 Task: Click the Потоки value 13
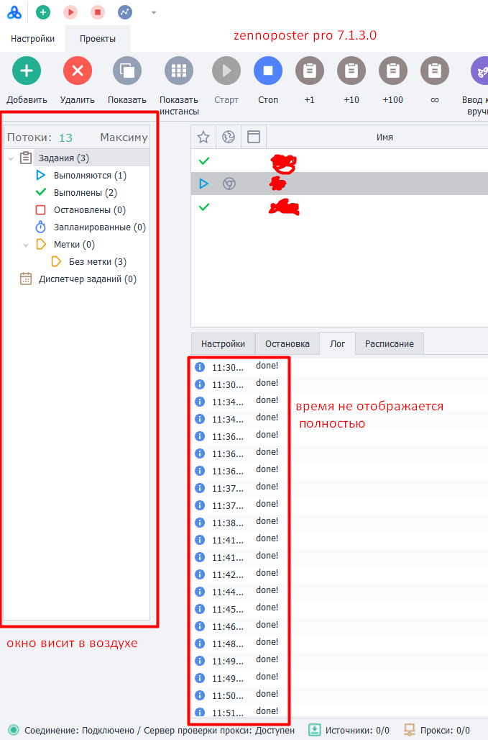(x=65, y=137)
